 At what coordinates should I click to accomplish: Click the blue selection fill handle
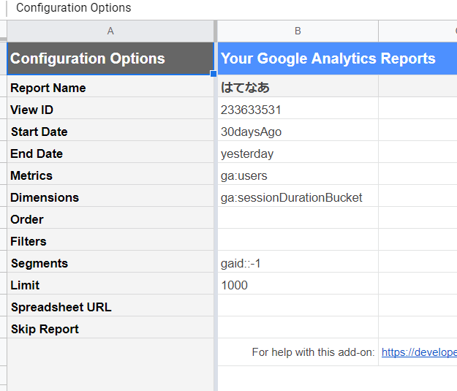[x=214, y=74]
